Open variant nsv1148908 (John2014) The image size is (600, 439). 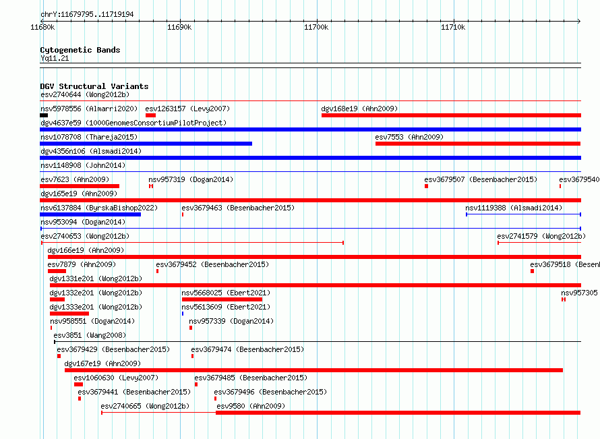pos(83,165)
